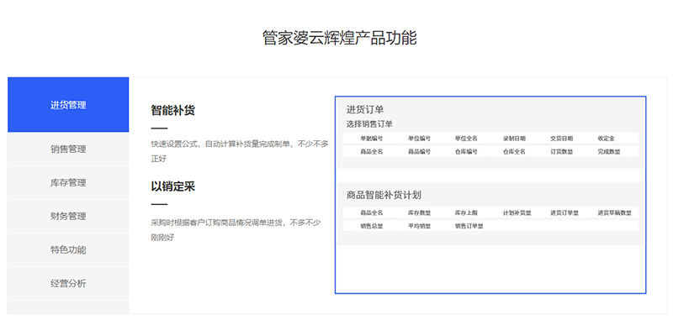
Task: Click the 单据编号 column header
Action: click(x=372, y=139)
